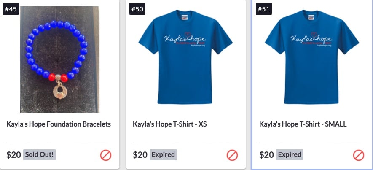Click the Sold Out! badge
This screenshot has height=170, width=373.
[40, 155]
